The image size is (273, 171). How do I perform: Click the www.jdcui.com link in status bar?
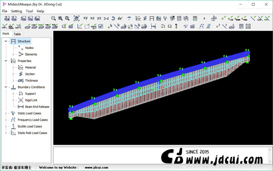pyautogui.click(x=96, y=167)
